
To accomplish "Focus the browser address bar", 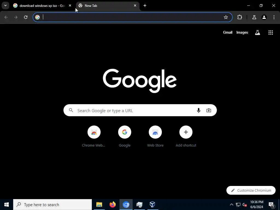I will click(133, 17).
